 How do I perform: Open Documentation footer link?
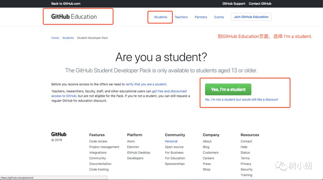point(100,164)
